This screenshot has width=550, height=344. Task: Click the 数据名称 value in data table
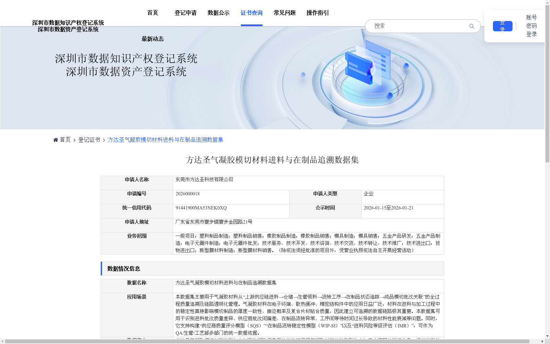coord(226,283)
